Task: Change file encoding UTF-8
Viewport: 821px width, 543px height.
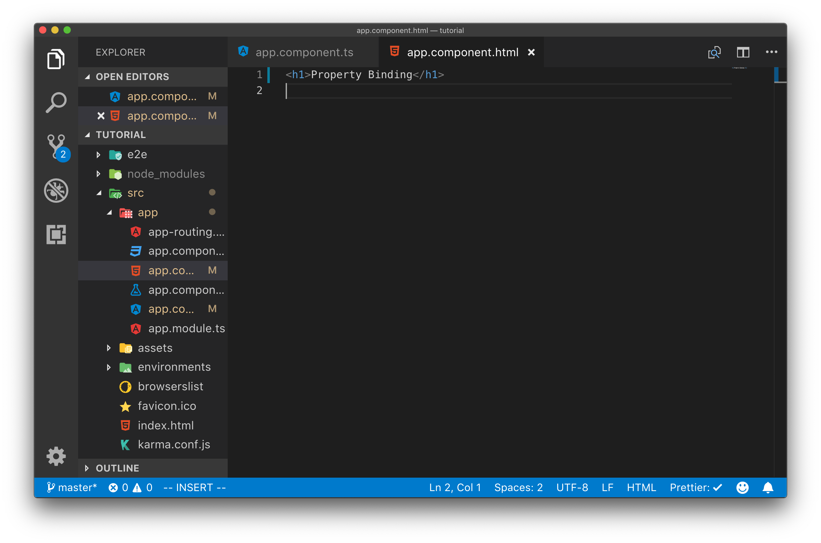Action: [572, 488]
